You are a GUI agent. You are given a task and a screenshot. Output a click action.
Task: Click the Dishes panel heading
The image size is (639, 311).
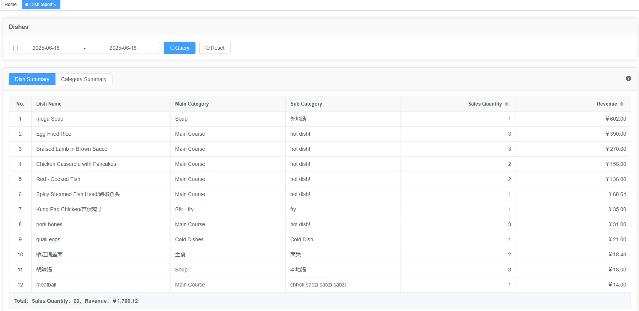(x=18, y=27)
